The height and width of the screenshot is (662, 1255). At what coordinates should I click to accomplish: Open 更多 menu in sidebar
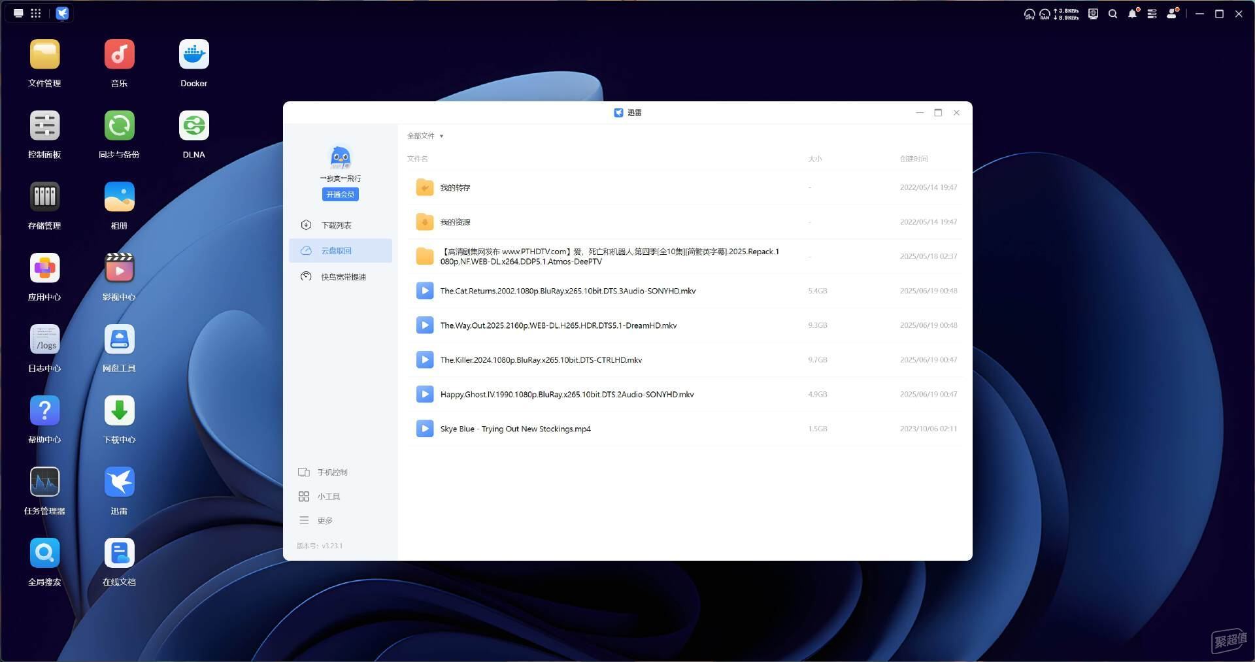316,521
